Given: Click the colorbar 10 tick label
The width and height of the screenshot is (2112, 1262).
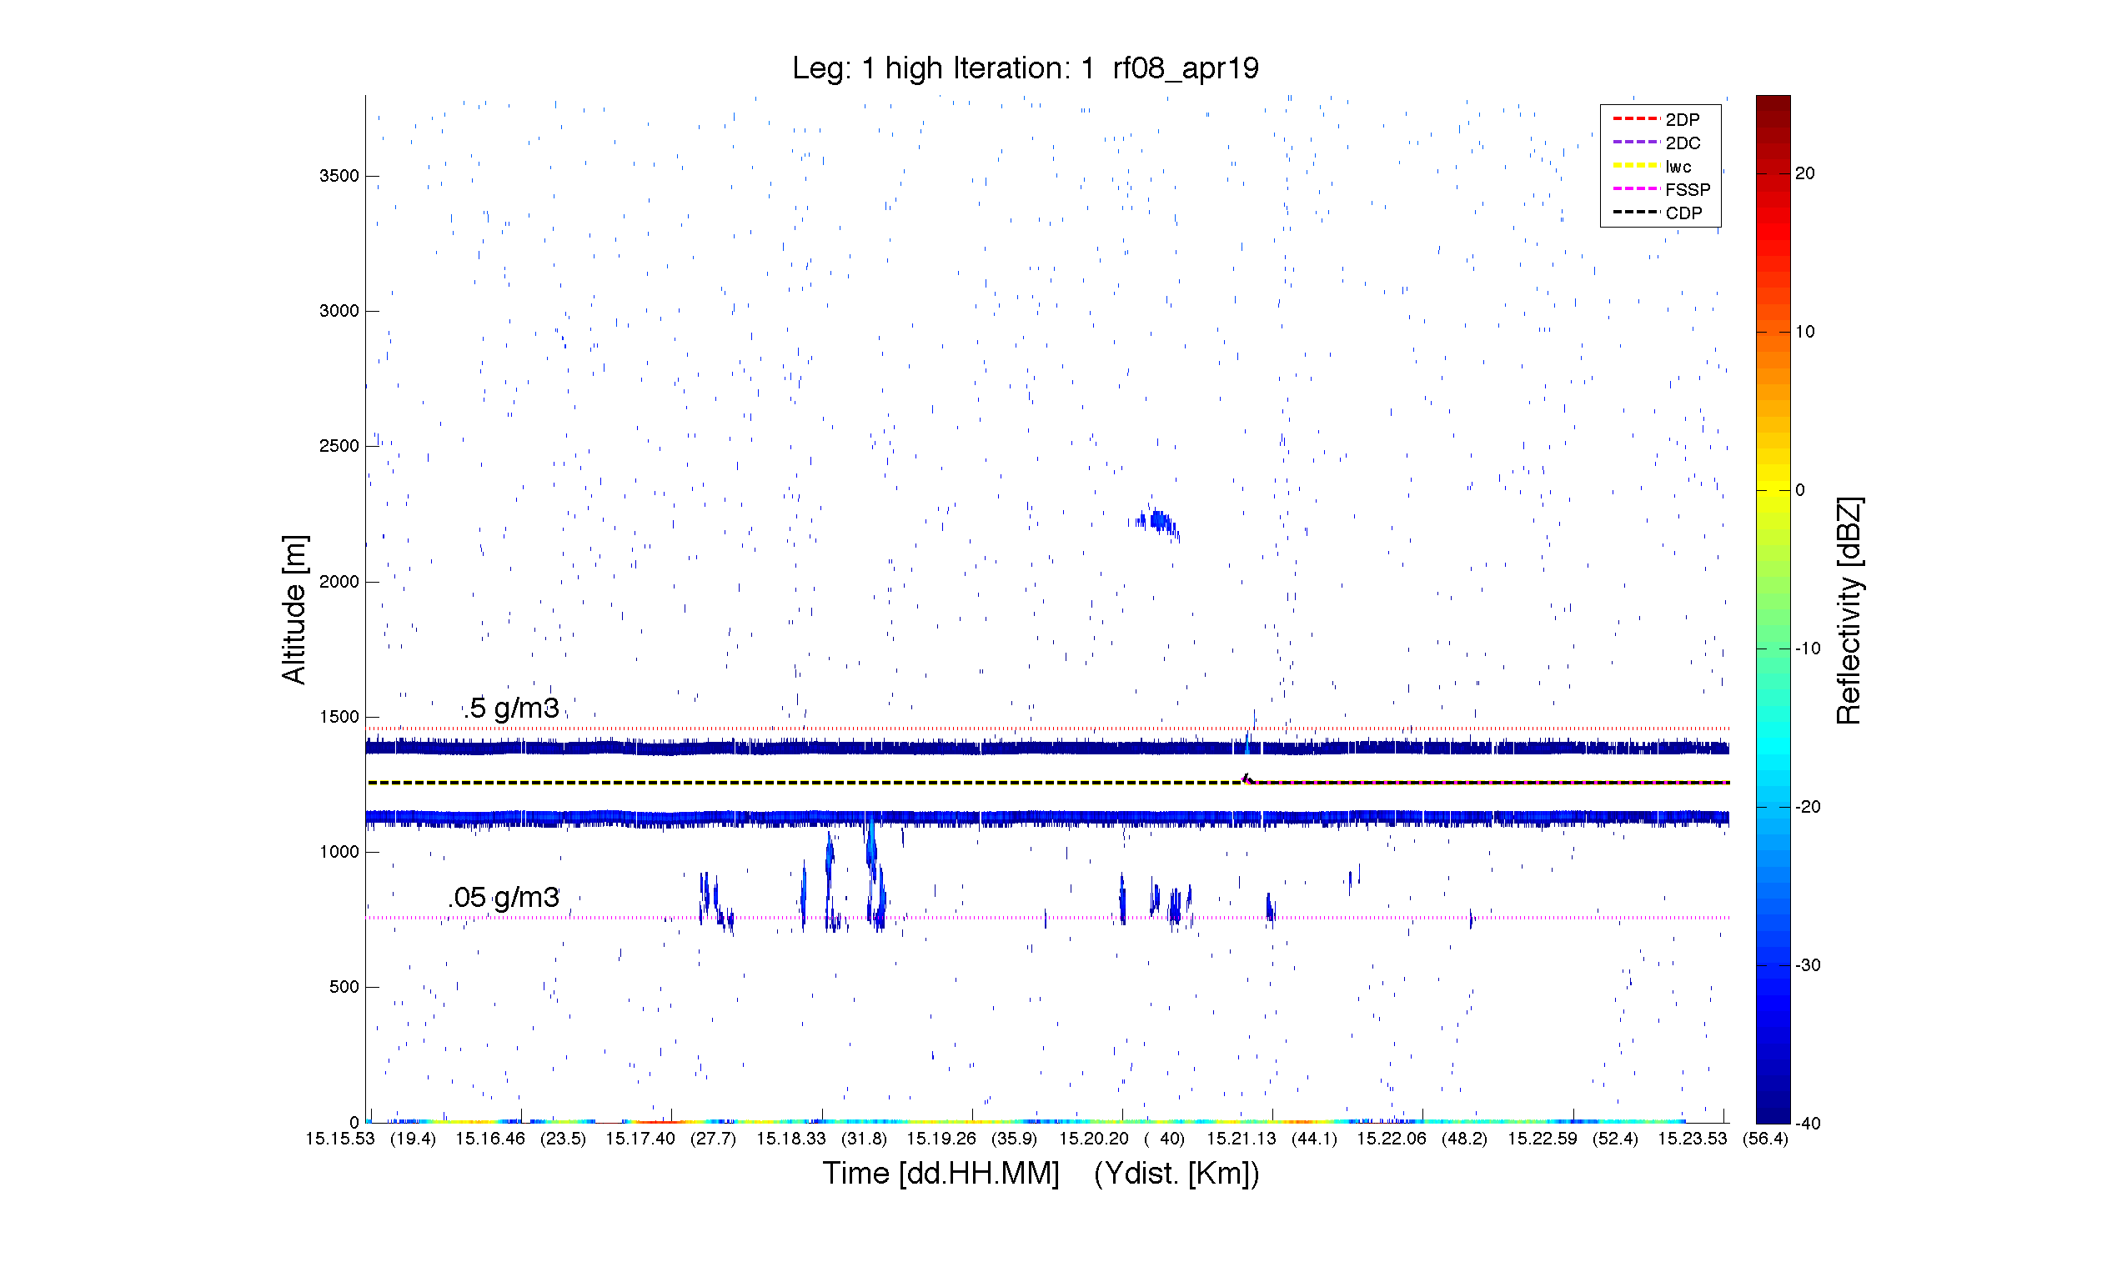Looking at the screenshot, I should pyautogui.click(x=1804, y=332).
